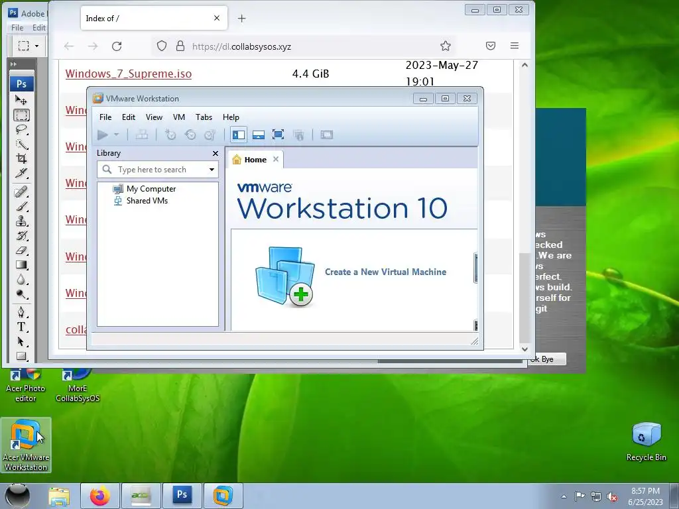The height and width of the screenshot is (509, 679).
Task: Click the Save to Pocket icon in Firefox
Action: tap(491, 46)
